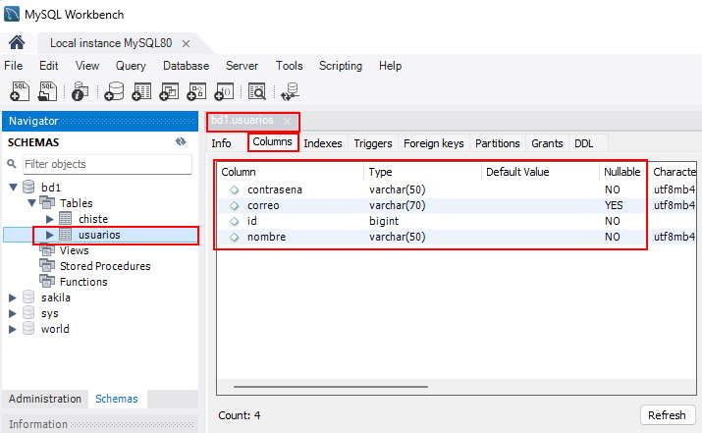Create a new schema toolbar icon
The width and height of the screenshot is (702, 433).
114,91
